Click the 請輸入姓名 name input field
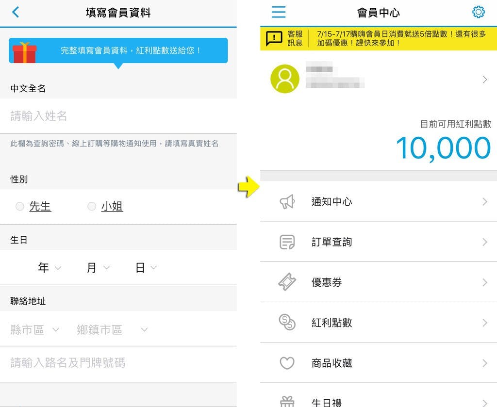The image size is (497, 407). (x=97, y=116)
